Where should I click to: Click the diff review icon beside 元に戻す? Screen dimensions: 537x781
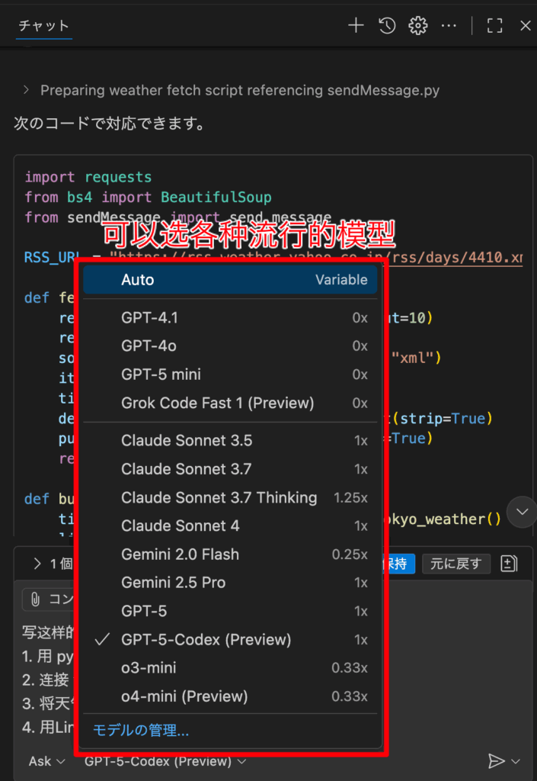[x=509, y=564]
